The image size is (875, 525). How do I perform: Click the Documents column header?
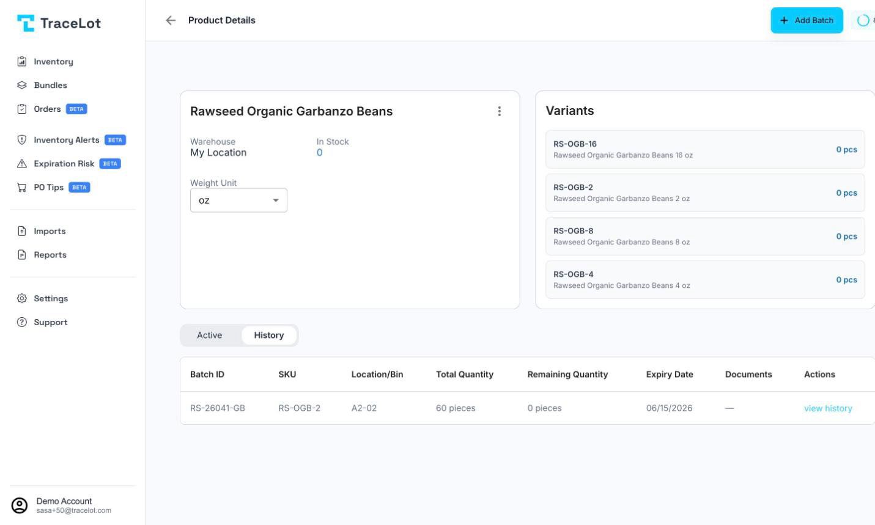[x=748, y=375]
